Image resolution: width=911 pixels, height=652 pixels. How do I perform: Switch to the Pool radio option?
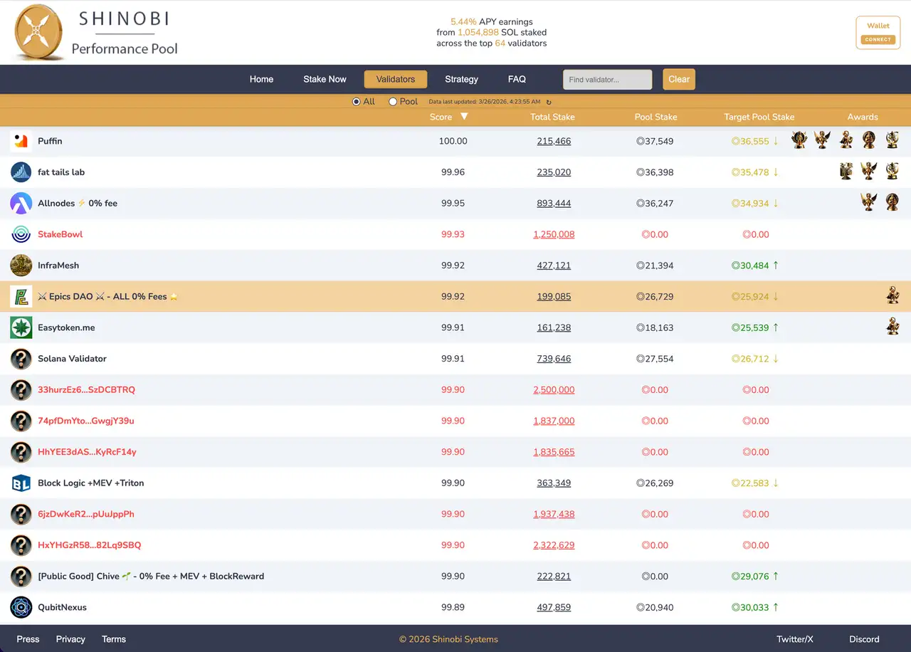(392, 101)
